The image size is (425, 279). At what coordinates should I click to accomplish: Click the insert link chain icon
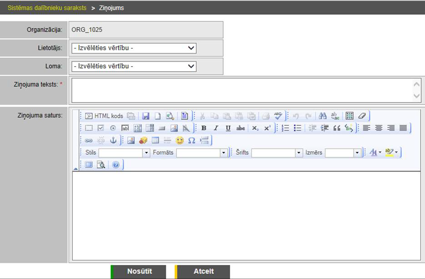(x=89, y=141)
